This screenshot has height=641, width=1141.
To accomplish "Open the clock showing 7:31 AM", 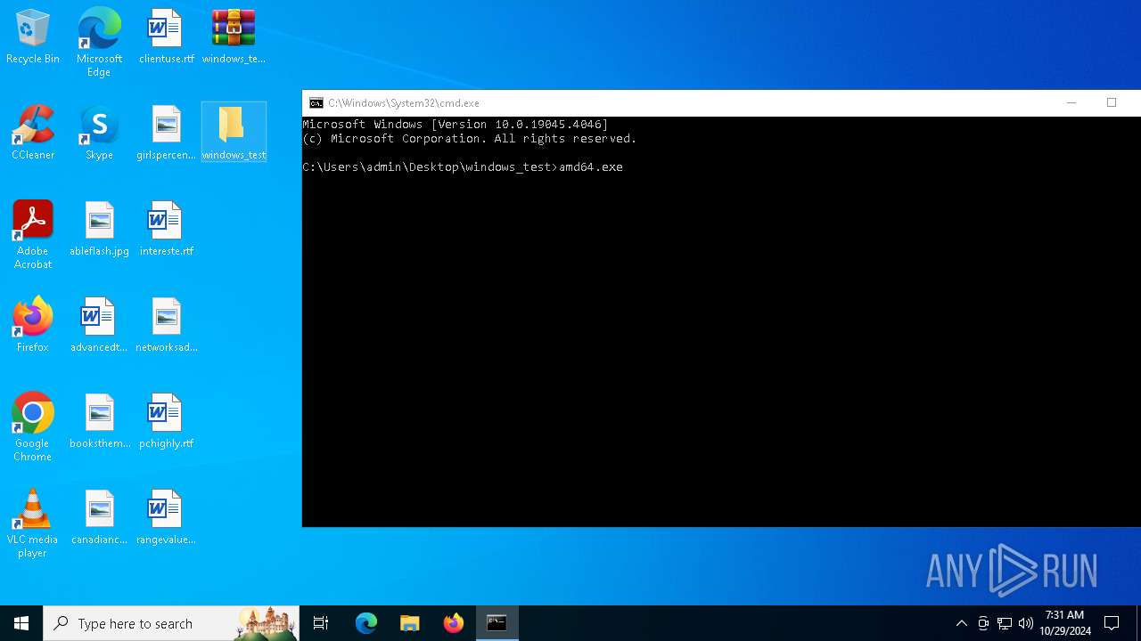I will 1065,623.
